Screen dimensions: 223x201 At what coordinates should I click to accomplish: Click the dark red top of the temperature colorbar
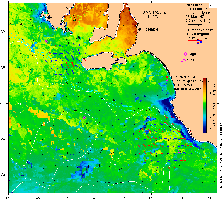coord(205,79)
